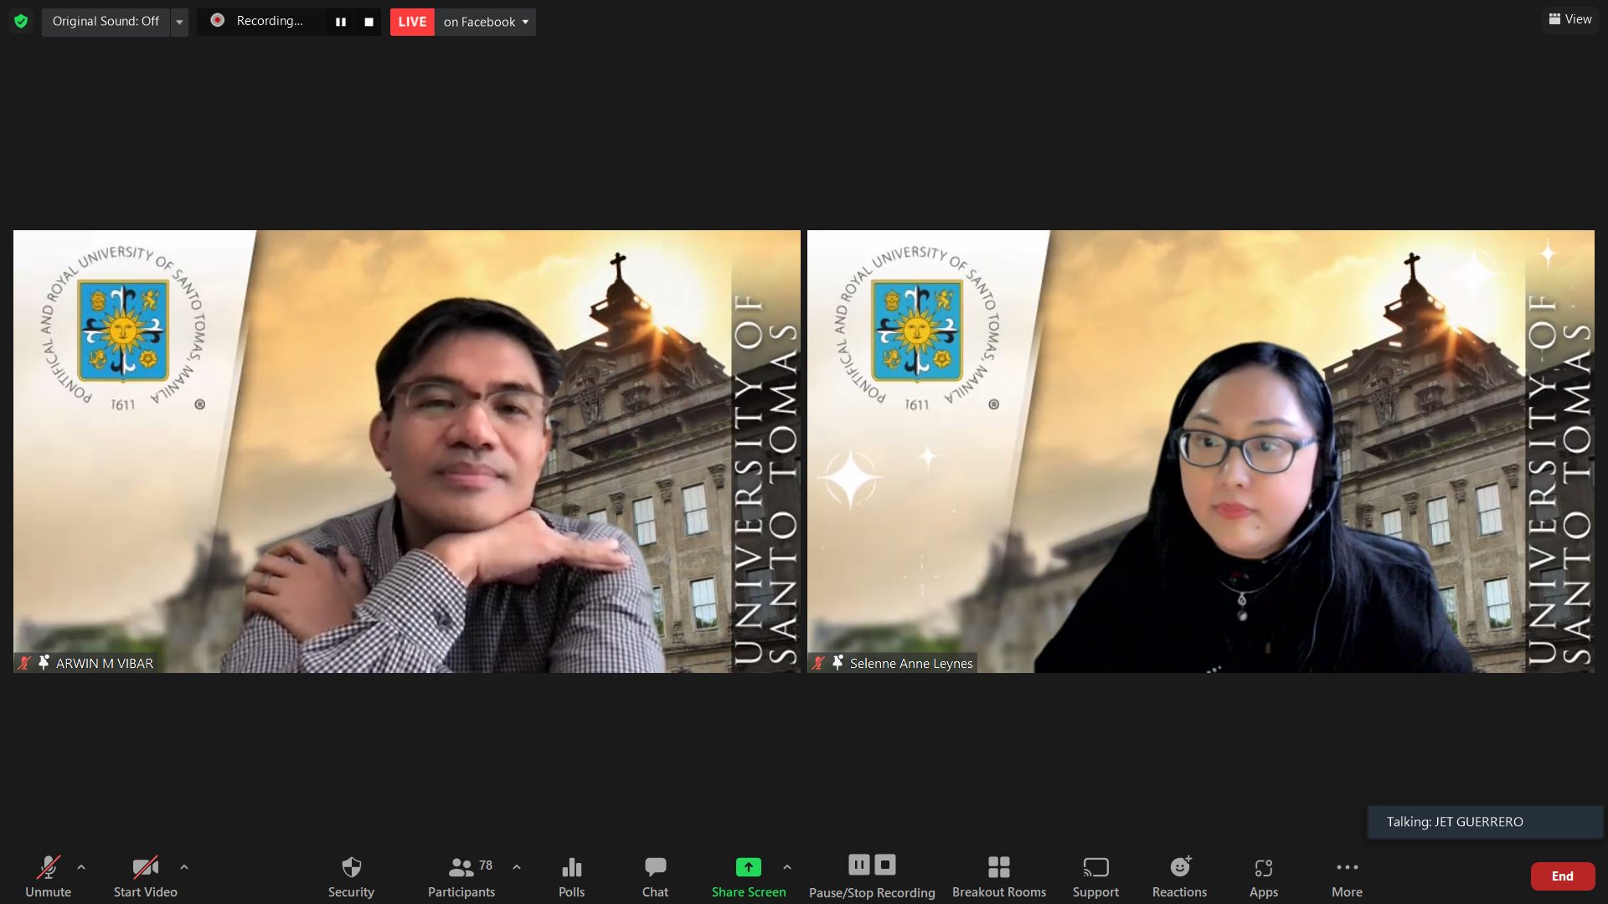
Task: Open the Polls panel
Action: [x=571, y=876]
